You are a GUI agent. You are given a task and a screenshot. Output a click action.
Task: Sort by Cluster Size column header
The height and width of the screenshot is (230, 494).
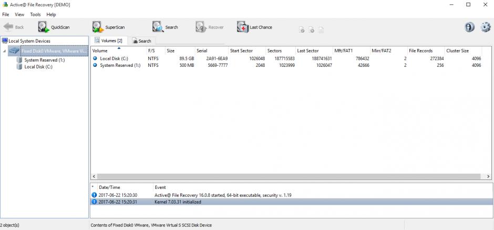point(463,51)
